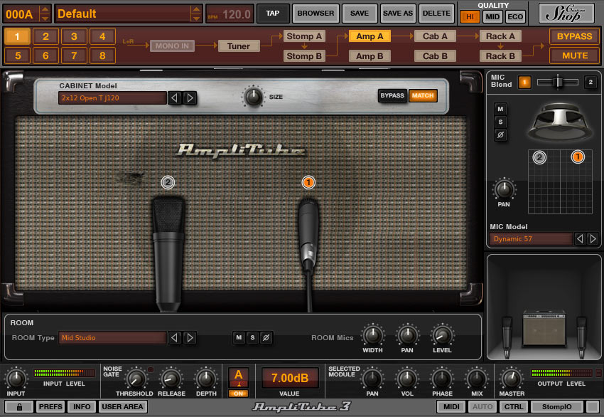Open the Amp A module

point(370,36)
